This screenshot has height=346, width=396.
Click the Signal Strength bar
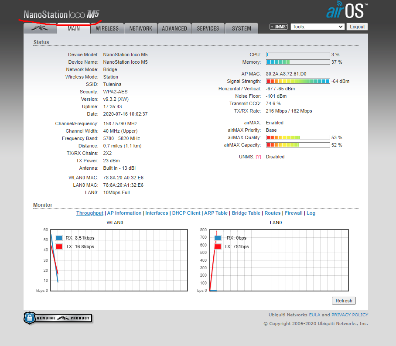[298, 81]
